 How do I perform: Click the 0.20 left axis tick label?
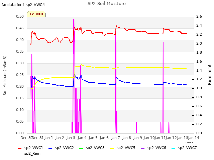20,87
